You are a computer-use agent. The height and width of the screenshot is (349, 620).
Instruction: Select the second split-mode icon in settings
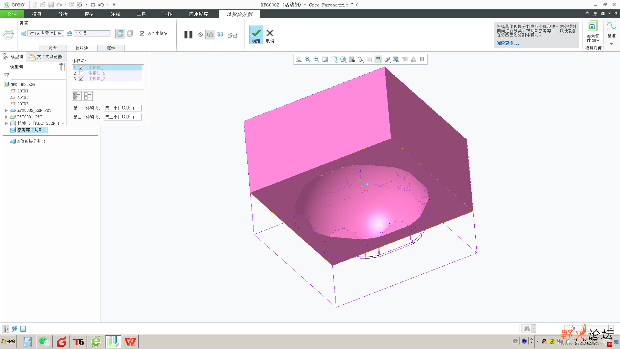pos(130,33)
